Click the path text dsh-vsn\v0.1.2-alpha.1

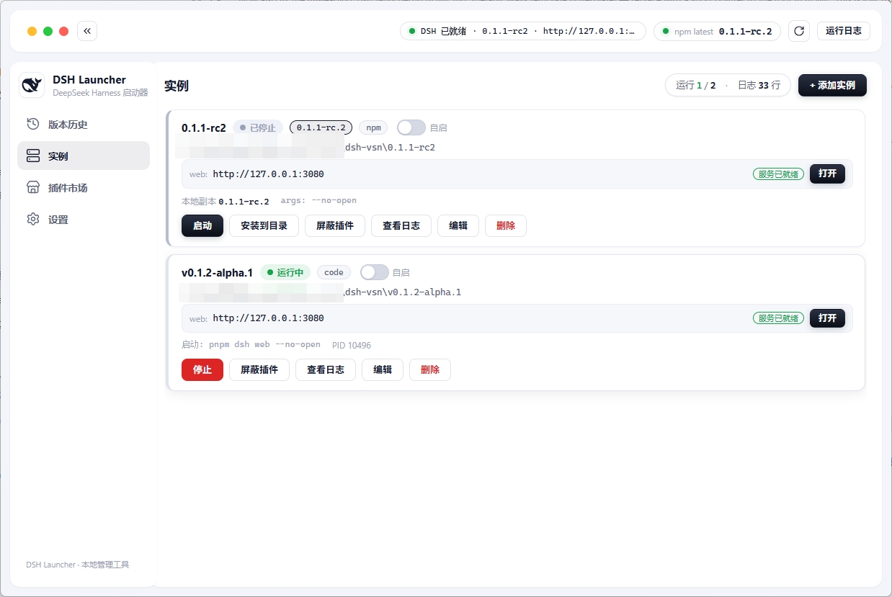(x=403, y=292)
